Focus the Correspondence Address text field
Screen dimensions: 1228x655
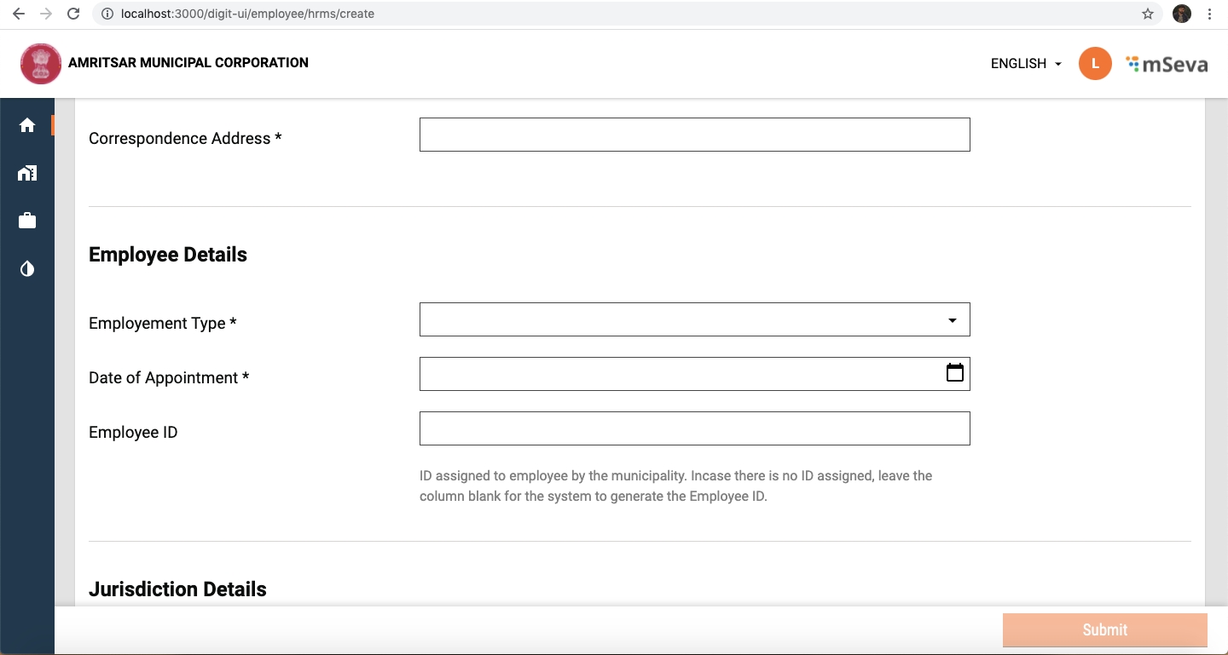coord(694,135)
